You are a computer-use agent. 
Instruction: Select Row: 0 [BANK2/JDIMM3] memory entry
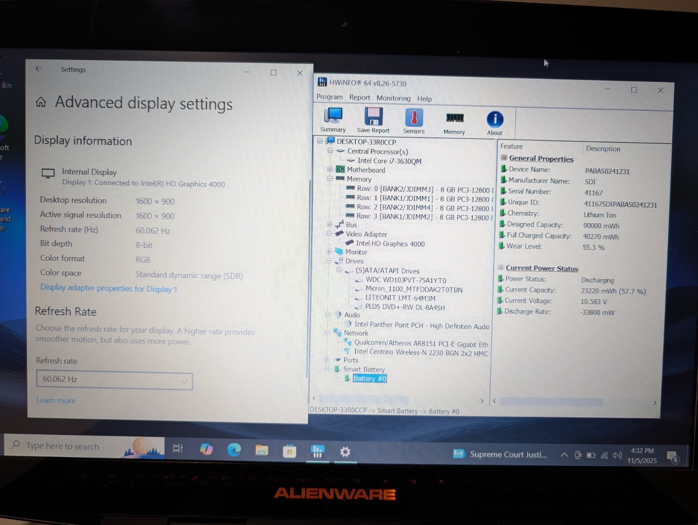tap(425, 190)
